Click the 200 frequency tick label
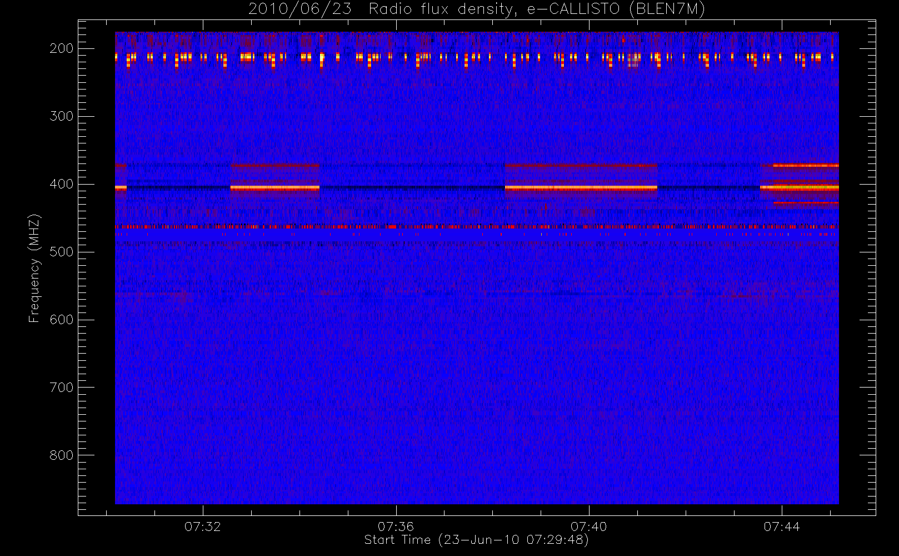Image resolution: width=899 pixels, height=556 pixels. [61, 48]
